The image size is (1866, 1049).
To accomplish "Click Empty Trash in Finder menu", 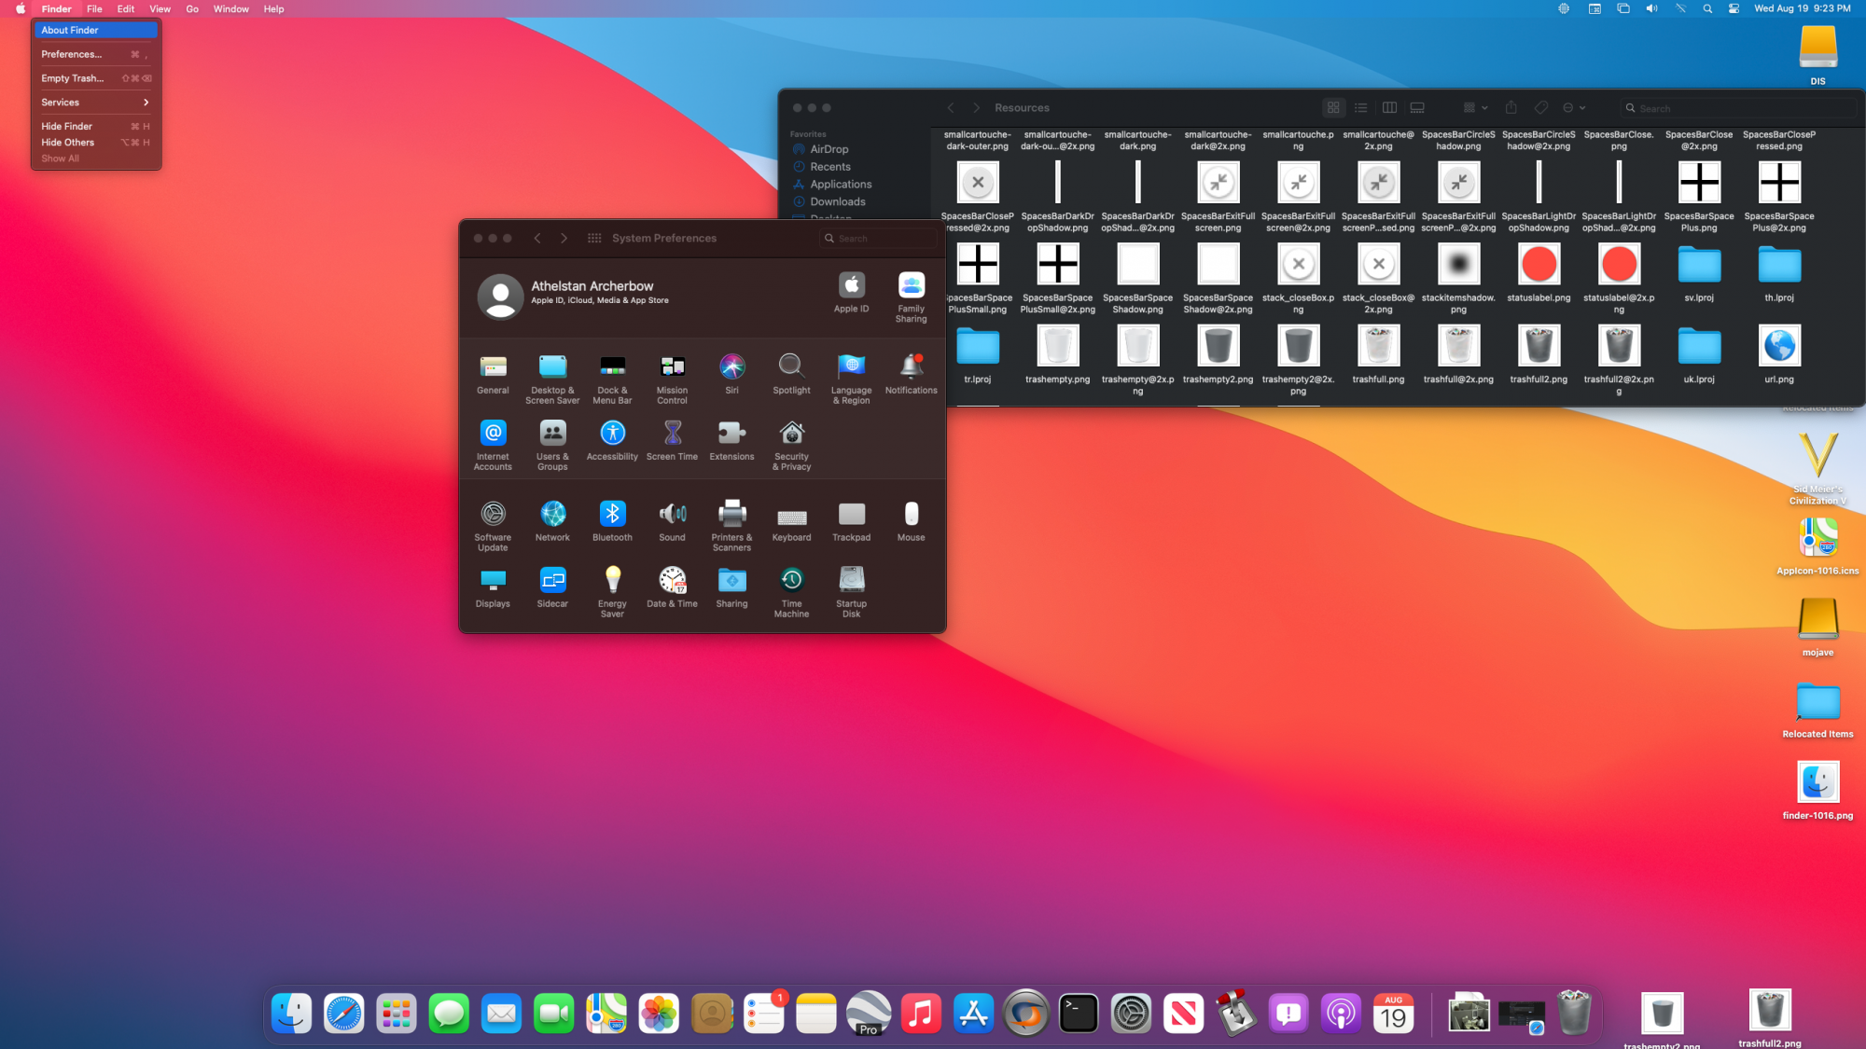I will (x=73, y=78).
